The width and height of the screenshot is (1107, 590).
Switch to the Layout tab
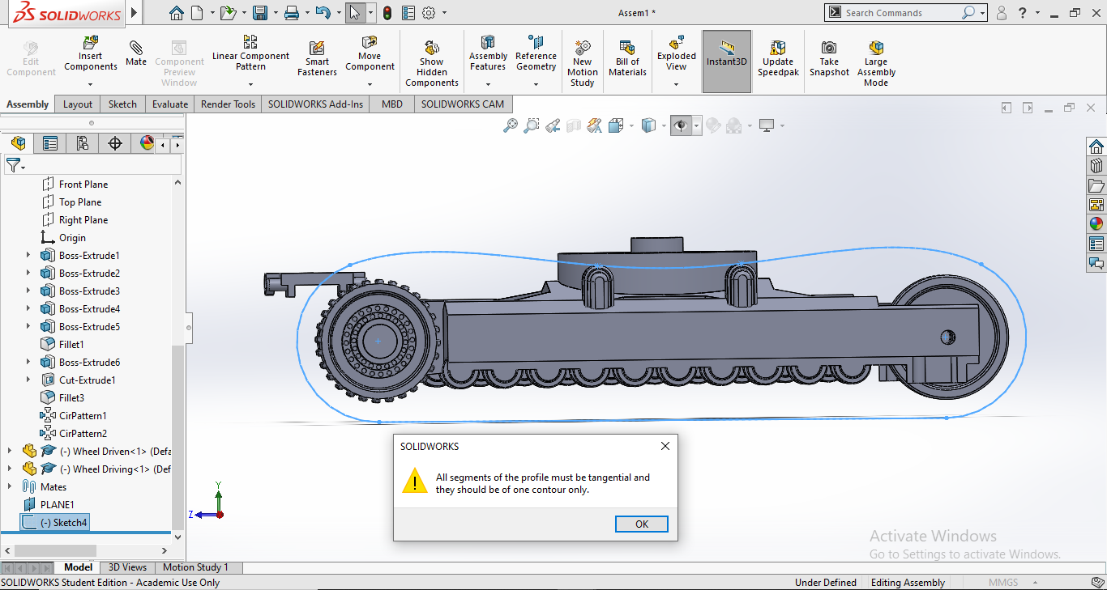[78, 104]
